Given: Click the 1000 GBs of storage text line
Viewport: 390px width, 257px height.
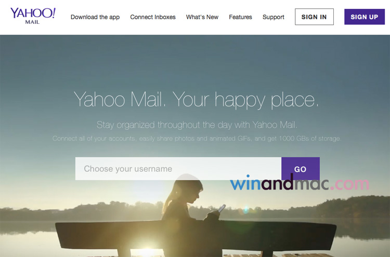Looking at the screenshot, I should click(197, 138).
